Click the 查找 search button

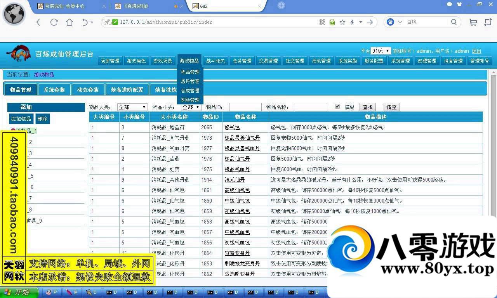click(368, 107)
